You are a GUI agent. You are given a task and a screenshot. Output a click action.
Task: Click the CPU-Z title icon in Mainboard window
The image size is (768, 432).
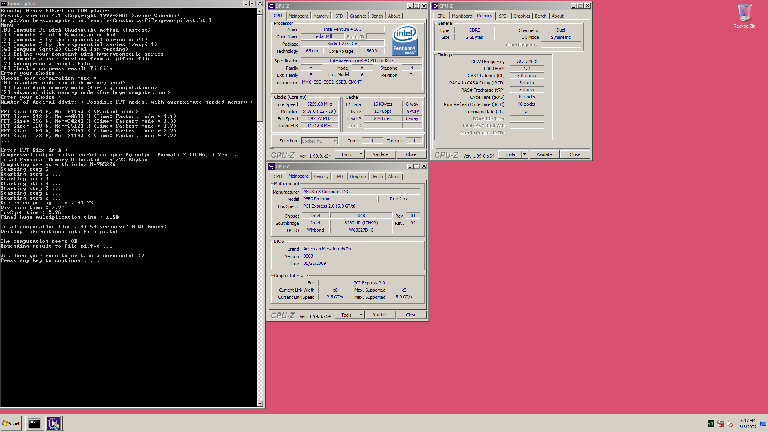[272, 166]
